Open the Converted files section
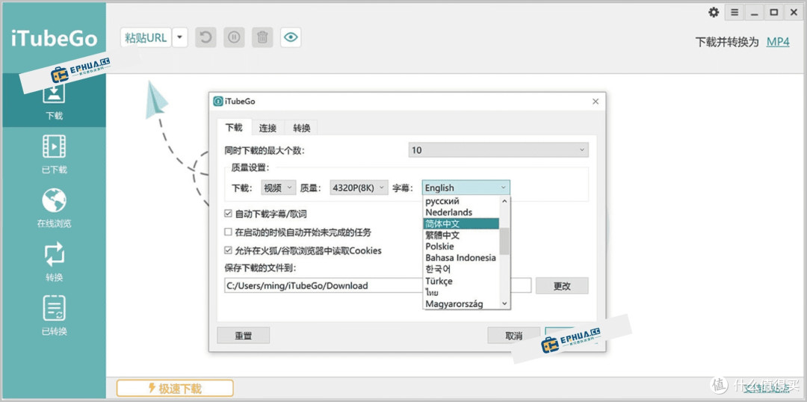 click(54, 315)
